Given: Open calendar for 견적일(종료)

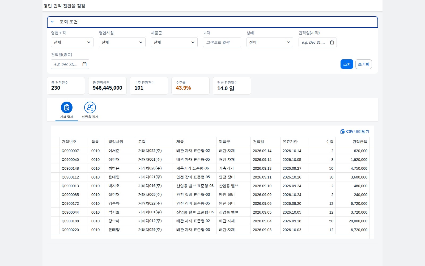Looking at the screenshot, I should pos(84,64).
